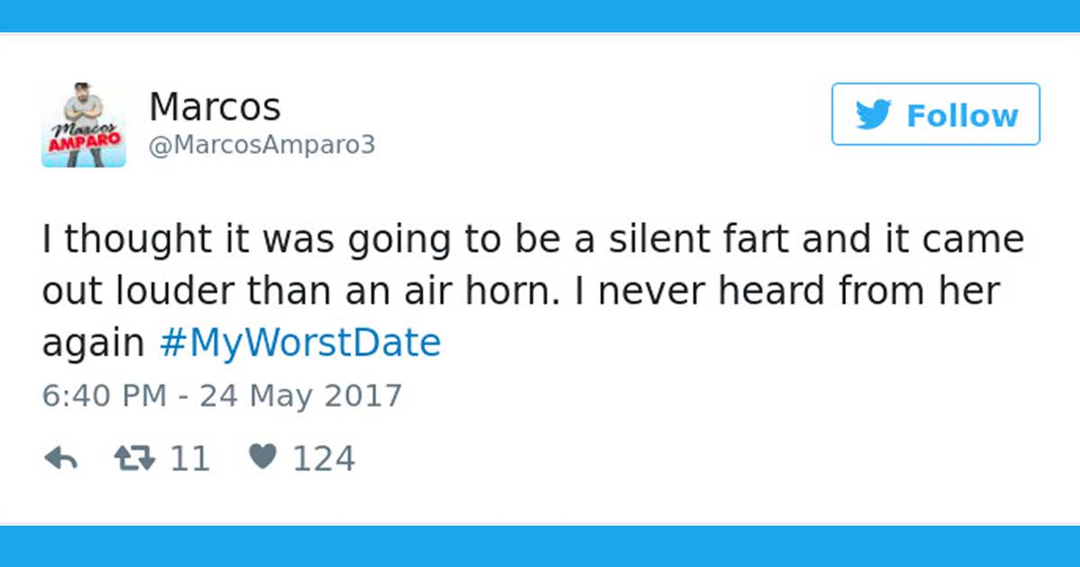Viewport: 1080px width, 567px height.
Task: Click the reply arrow icon
Action: 60,460
